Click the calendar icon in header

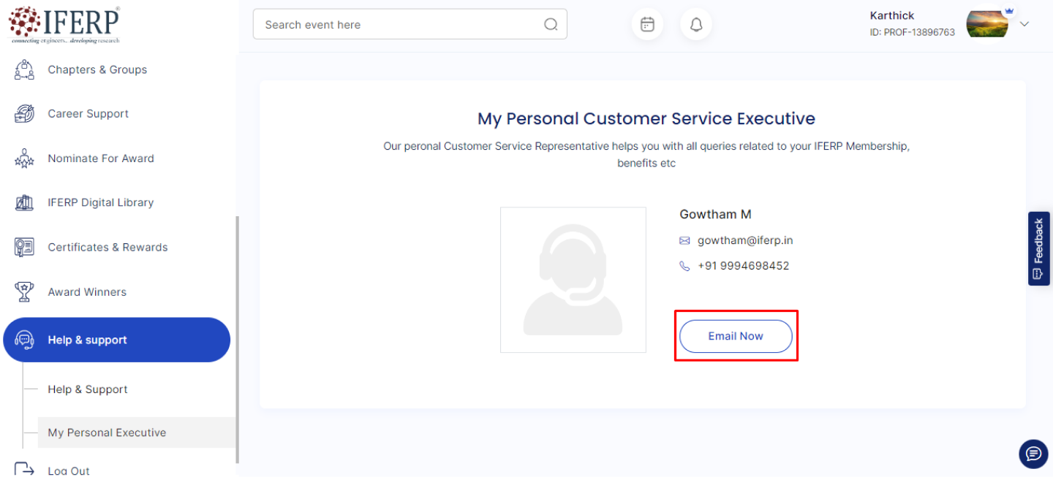647,25
